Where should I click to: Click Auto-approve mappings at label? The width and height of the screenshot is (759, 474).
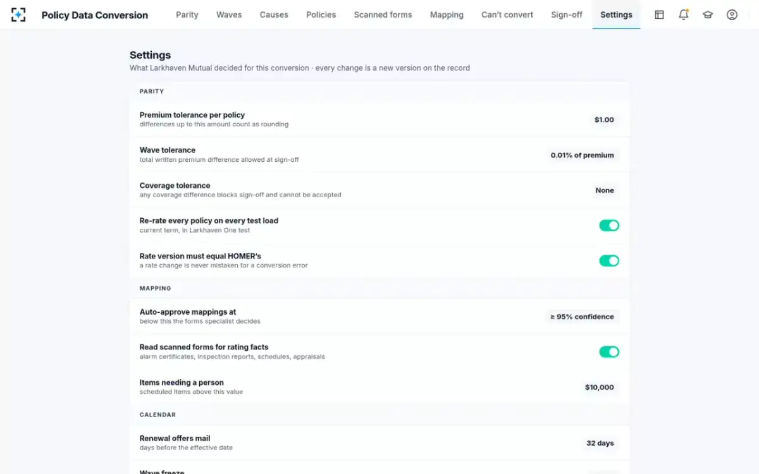click(x=188, y=312)
